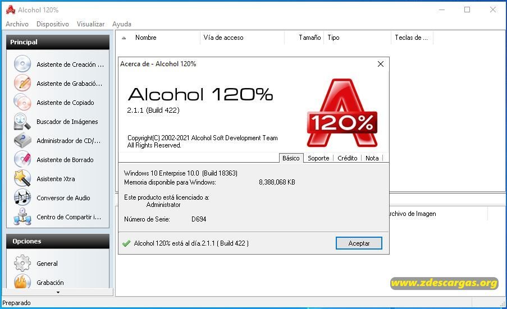Image resolution: width=507 pixels, height=309 pixels.
Task: Click the Buscador de Imágenes label
Action: [x=67, y=121]
